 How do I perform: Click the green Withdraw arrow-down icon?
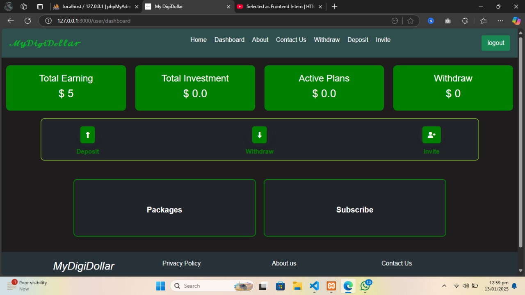259,135
